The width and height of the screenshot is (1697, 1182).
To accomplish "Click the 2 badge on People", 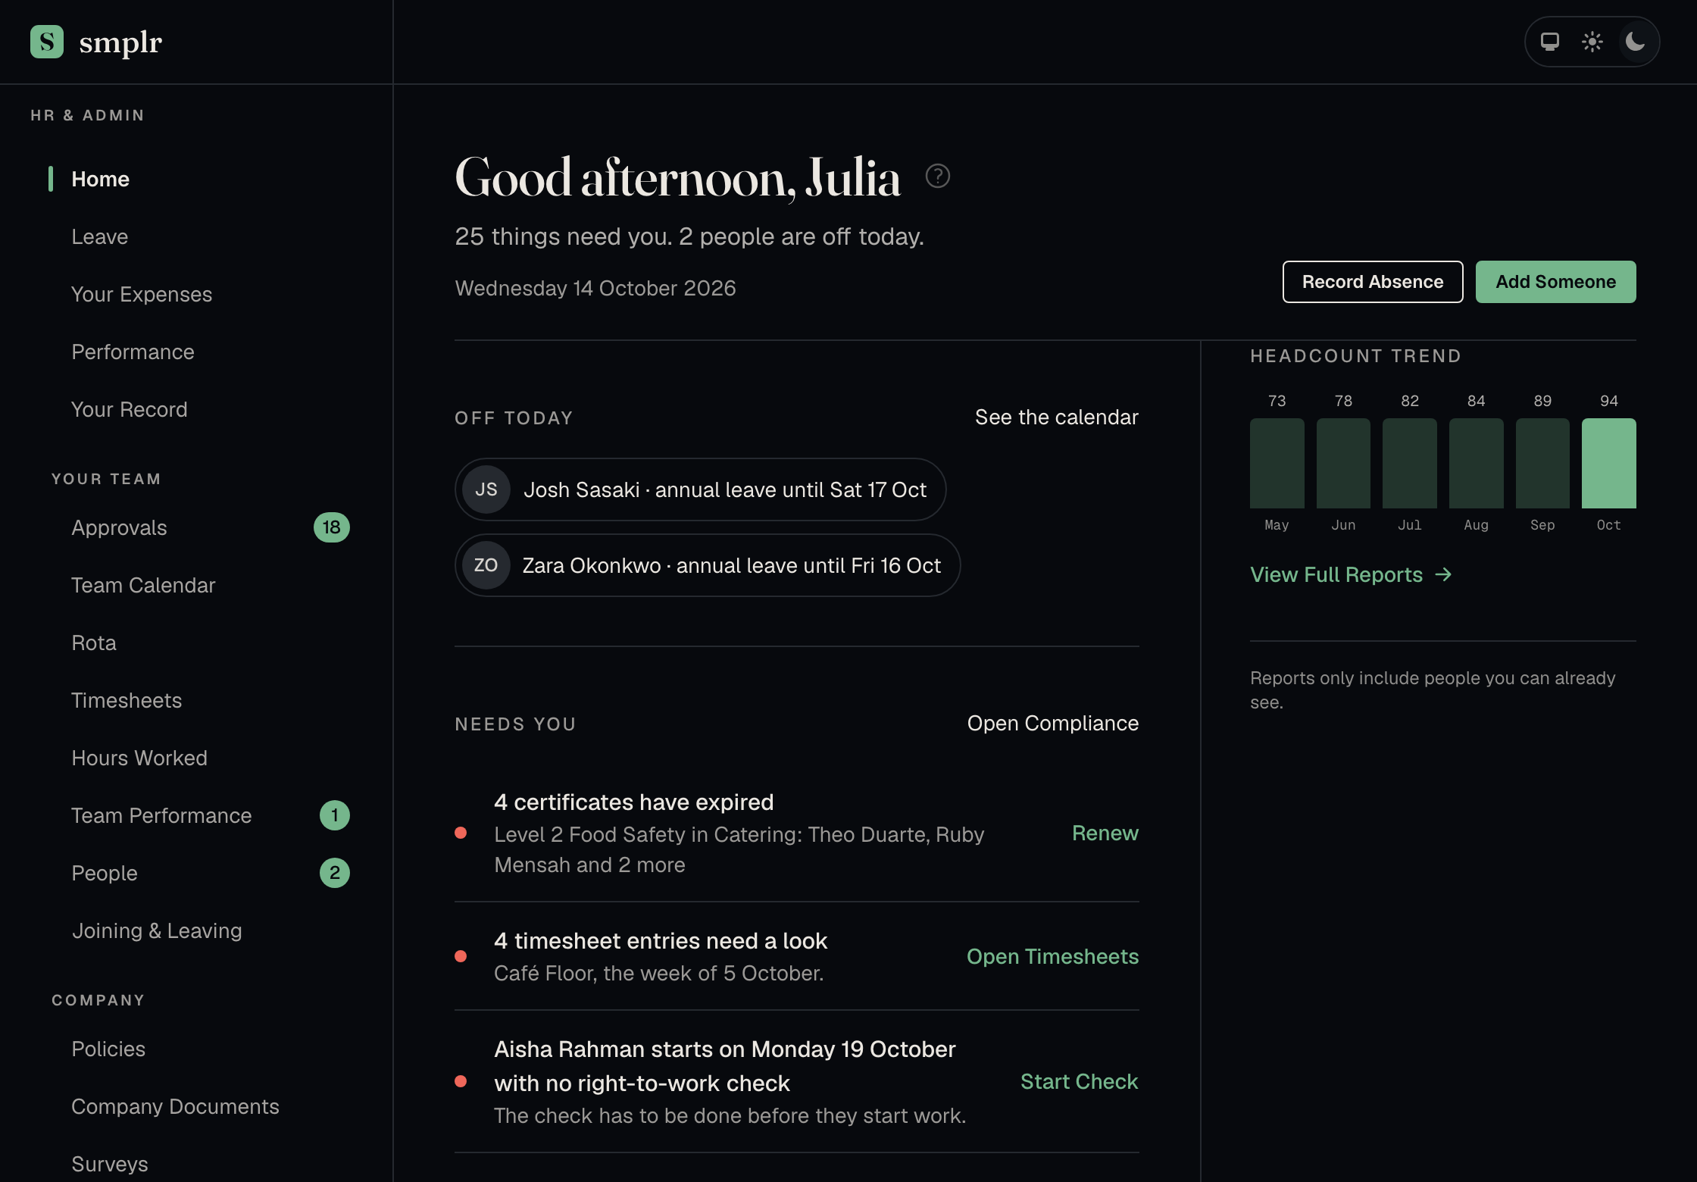I will click(335, 873).
